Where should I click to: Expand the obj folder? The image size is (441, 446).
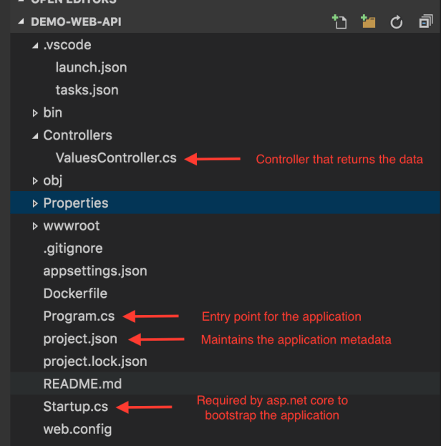click(x=36, y=180)
